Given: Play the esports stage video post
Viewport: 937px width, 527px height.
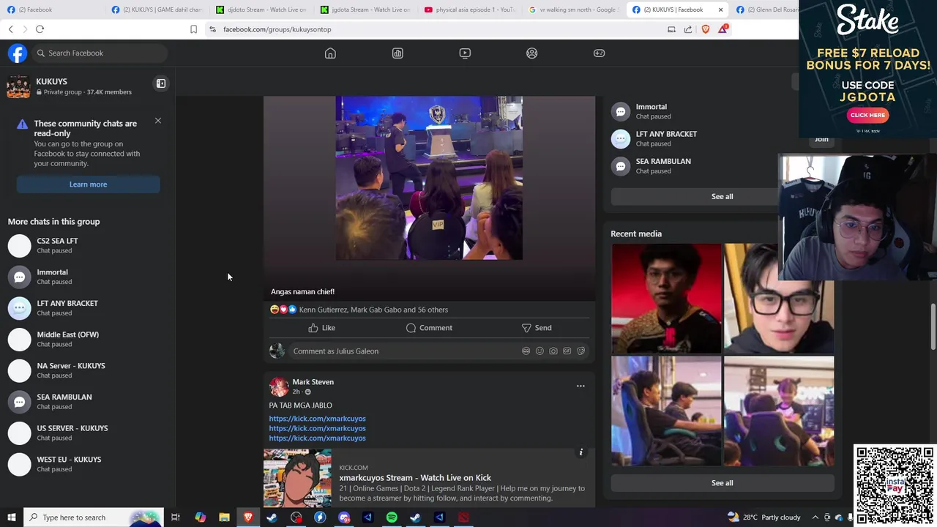Looking at the screenshot, I should tap(429, 178).
